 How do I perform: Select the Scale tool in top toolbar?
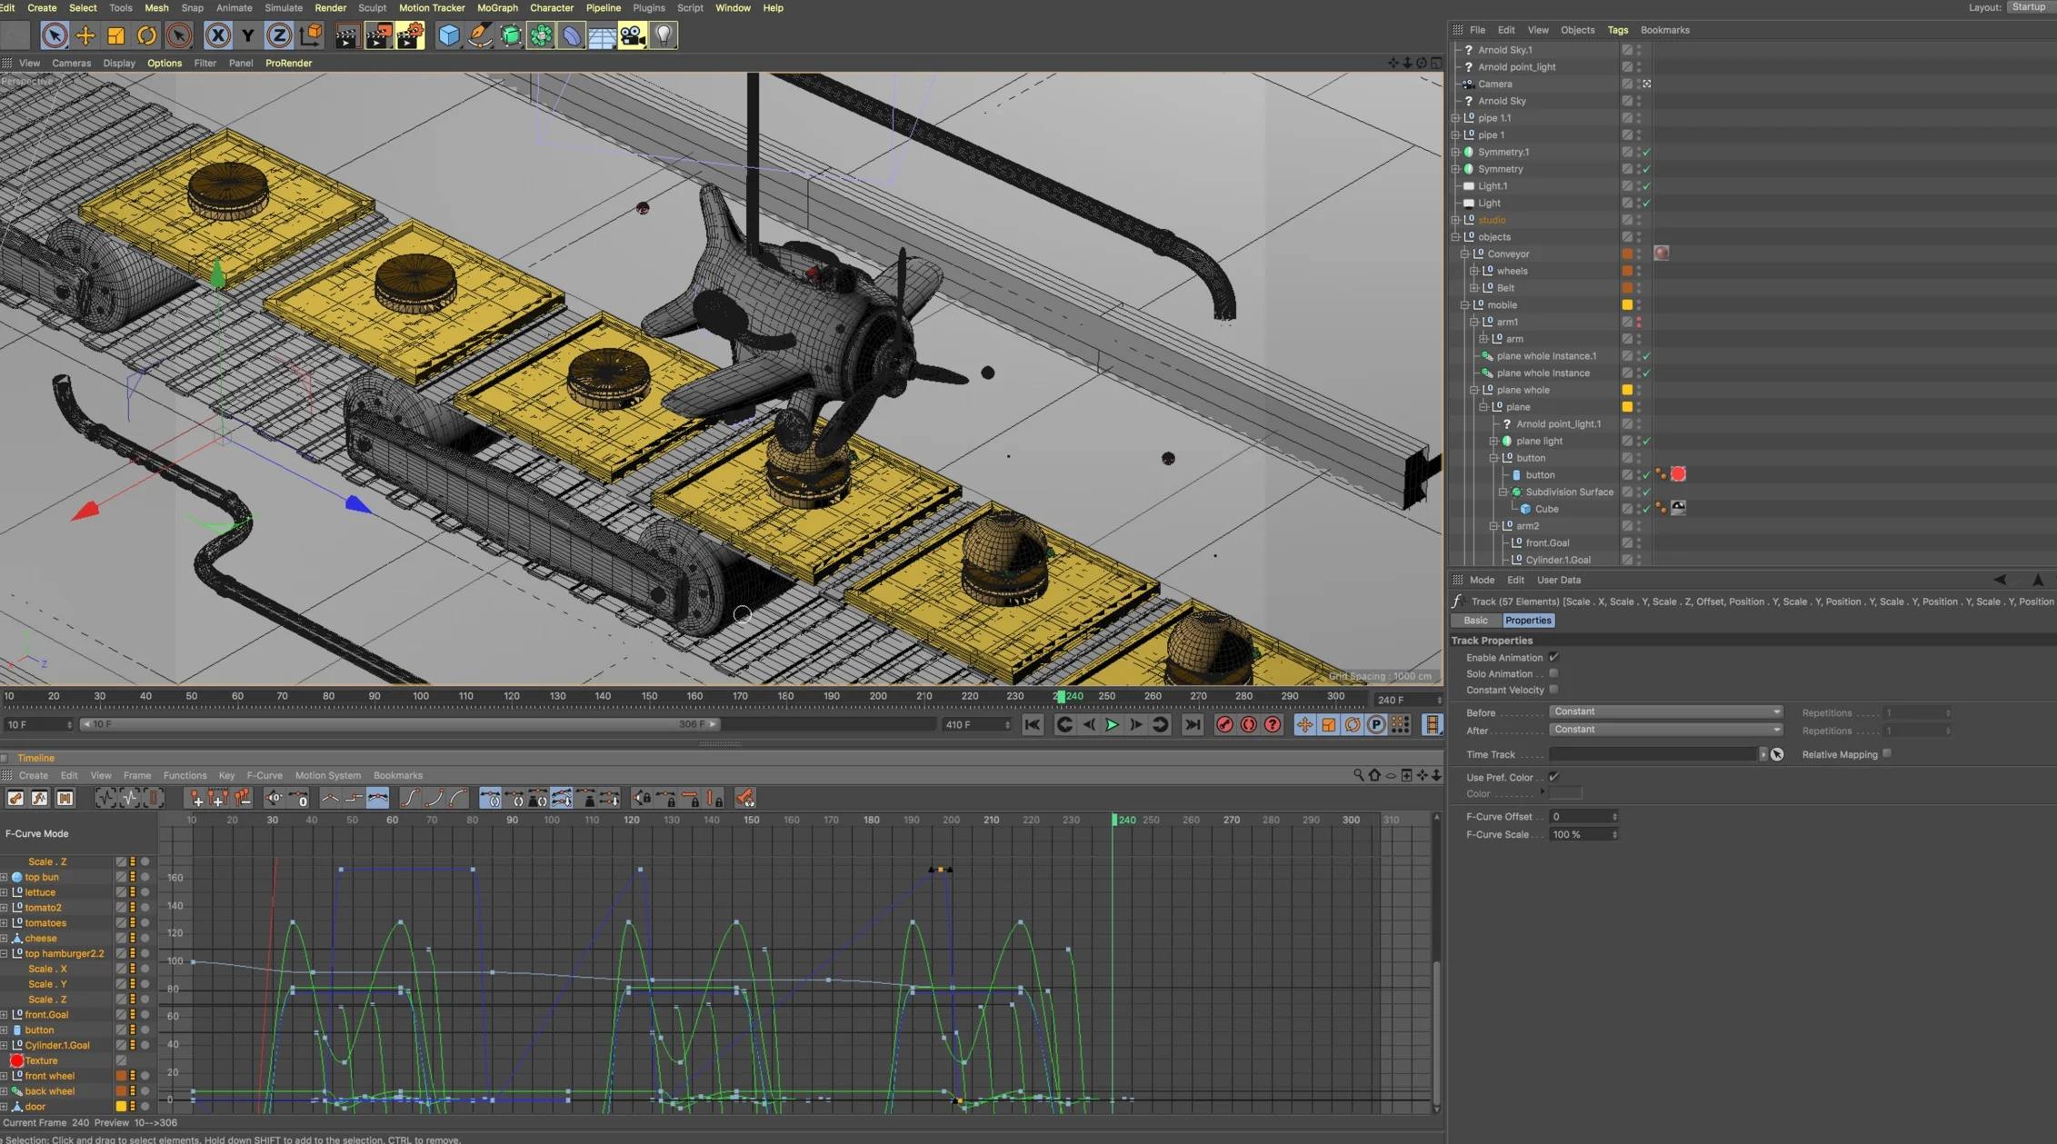click(x=115, y=35)
